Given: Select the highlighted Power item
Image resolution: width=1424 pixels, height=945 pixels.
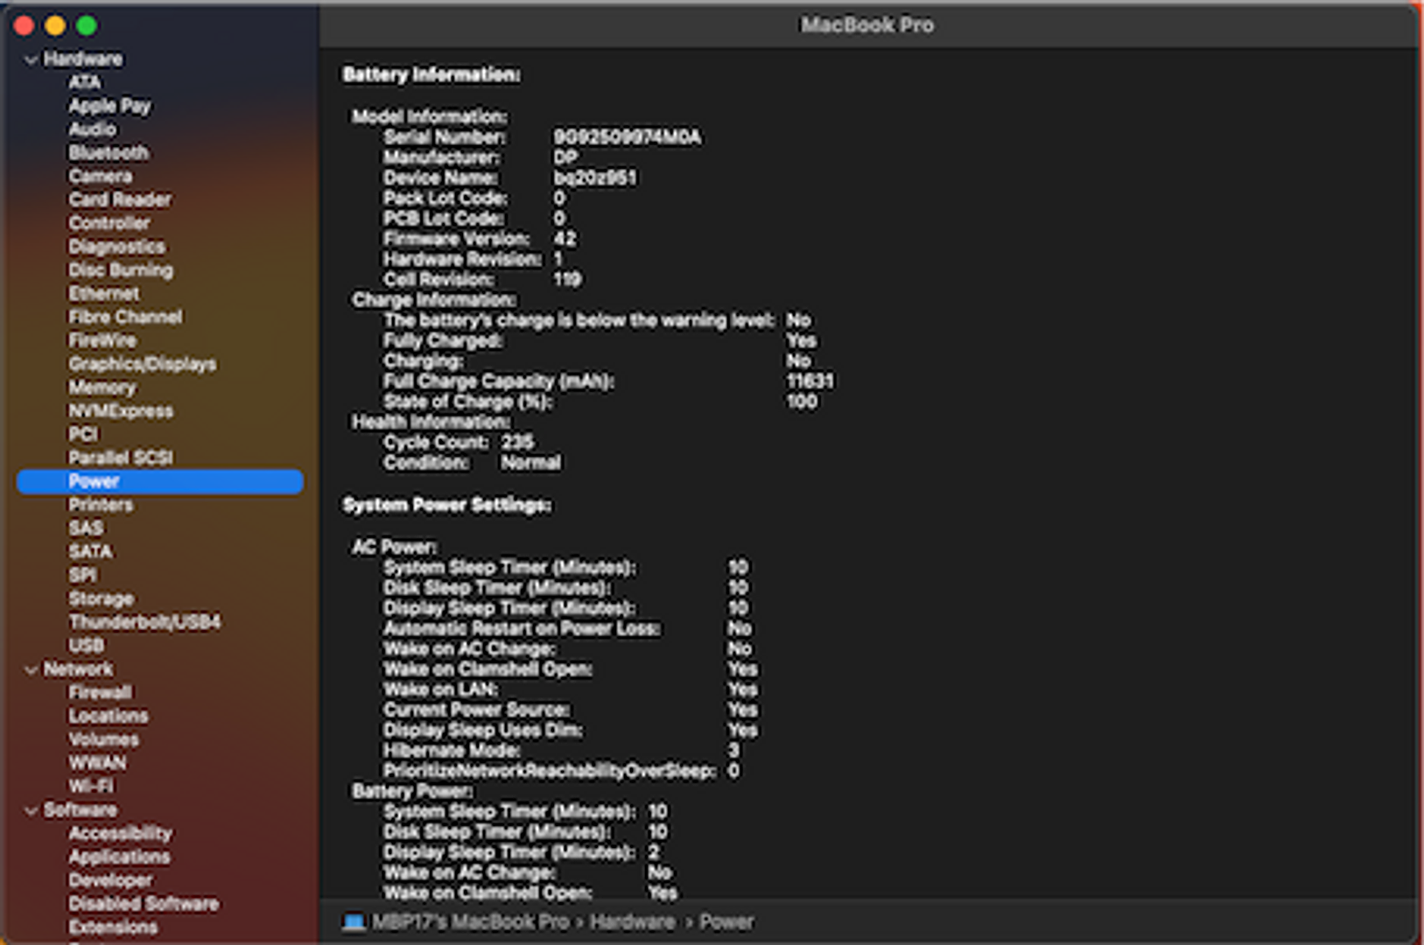Looking at the screenshot, I should click(x=94, y=481).
